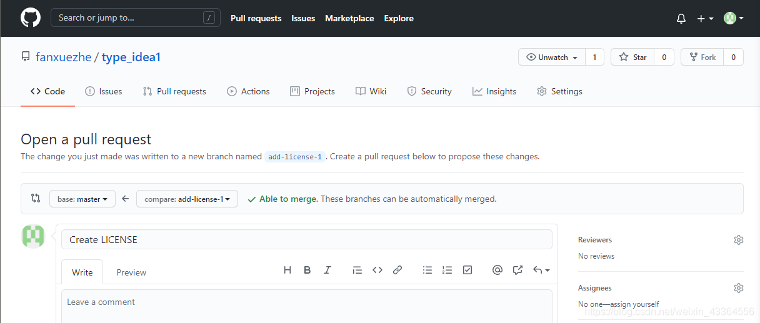Apply bold formatting icon
Viewport: 760px width, 323px height.
[x=307, y=270]
